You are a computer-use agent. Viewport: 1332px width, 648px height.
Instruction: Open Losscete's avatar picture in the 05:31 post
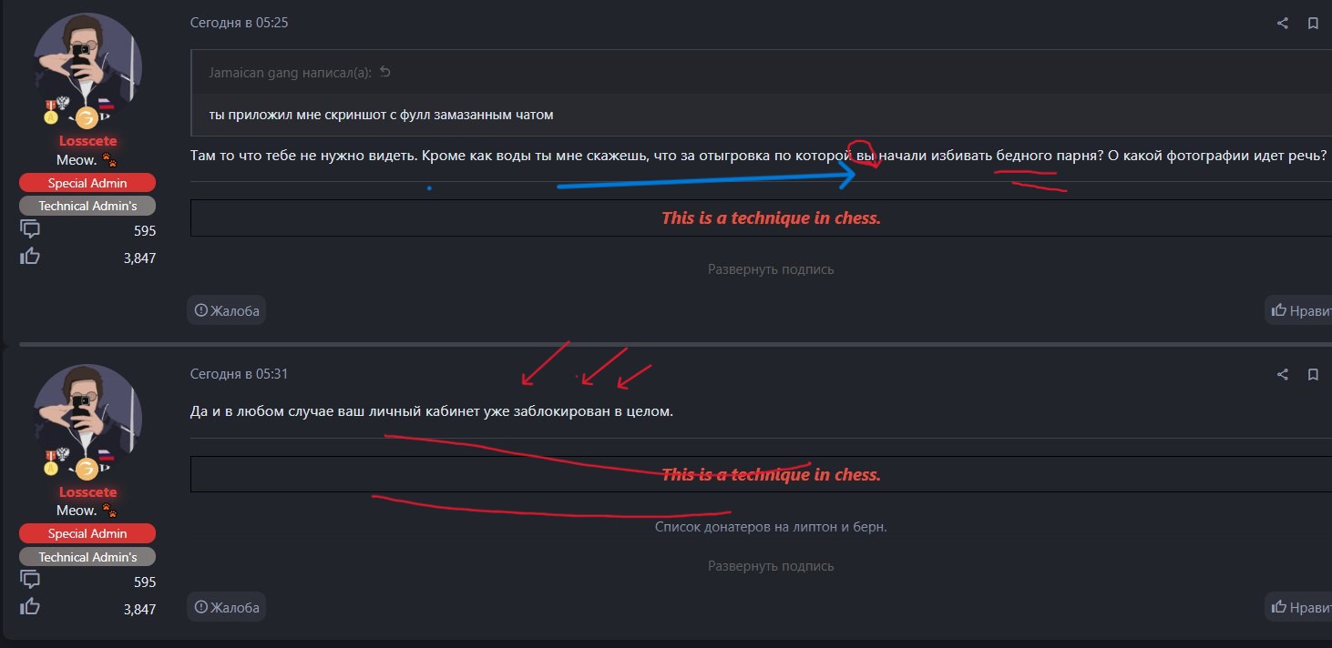click(x=87, y=420)
